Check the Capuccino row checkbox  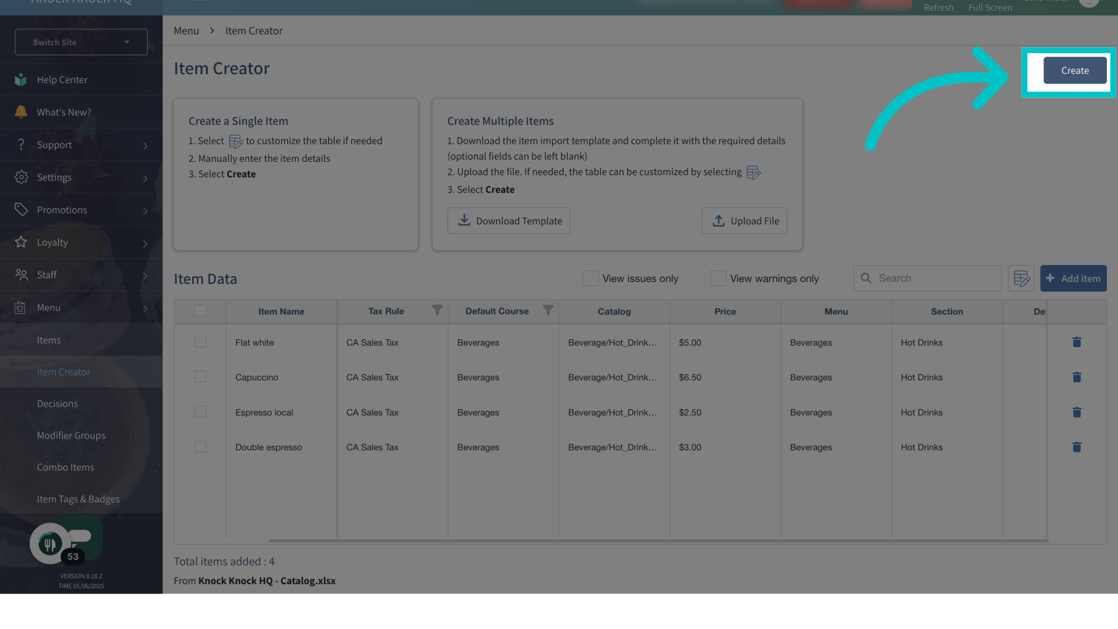point(200,377)
